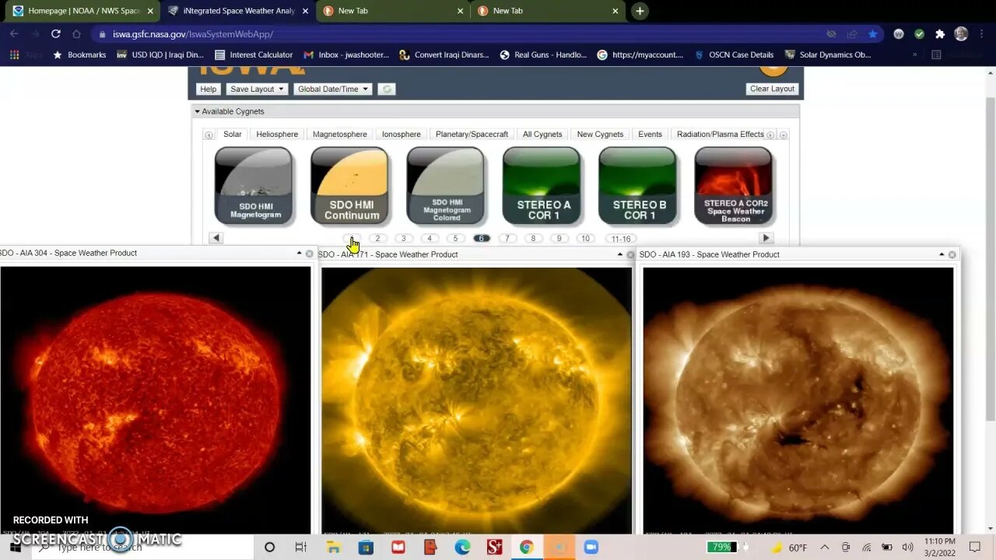Open a new Chrome tab with plus button
Screen dimensions: 996x560
tap(640, 11)
